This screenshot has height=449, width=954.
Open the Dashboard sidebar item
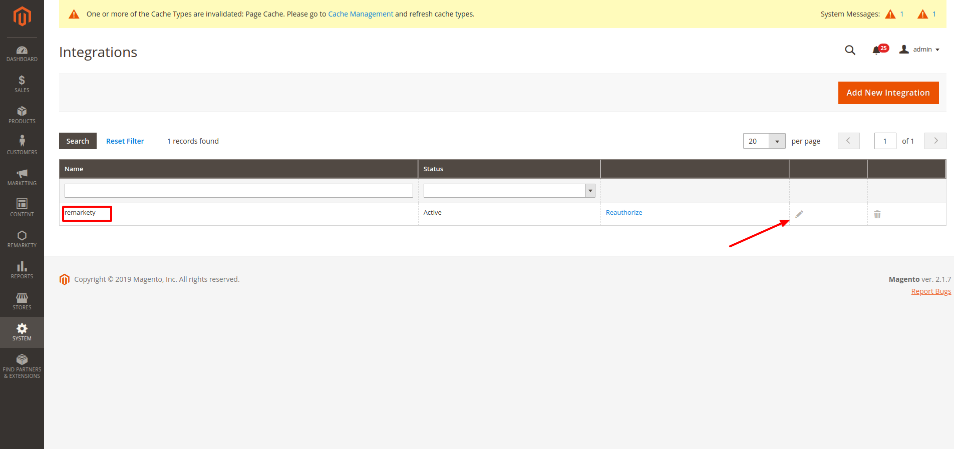(x=22, y=54)
